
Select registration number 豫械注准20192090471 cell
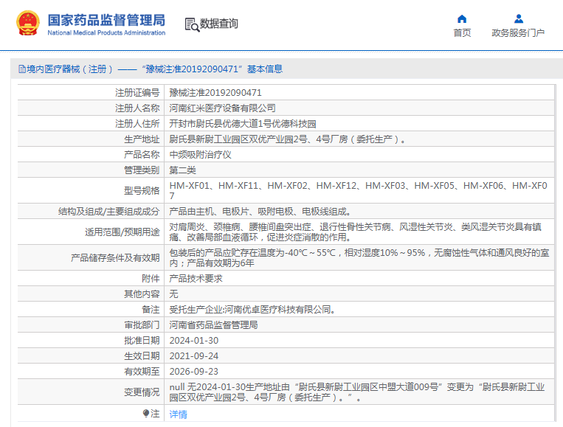[215, 93]
